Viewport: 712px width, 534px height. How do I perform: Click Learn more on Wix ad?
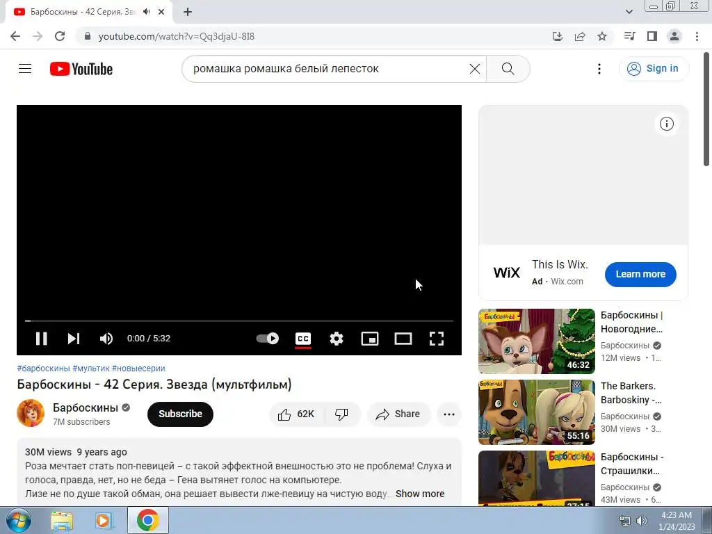pos(640,274)
